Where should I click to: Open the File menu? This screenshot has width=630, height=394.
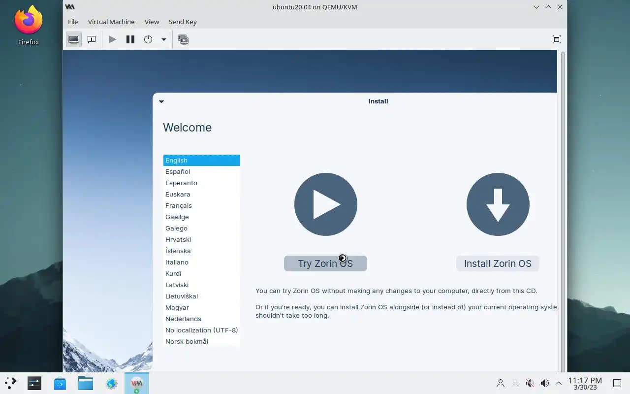pyautogui.click(x=73, y=22)
